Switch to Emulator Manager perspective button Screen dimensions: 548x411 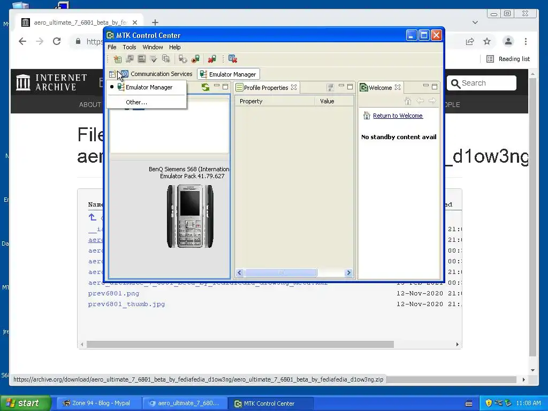pos(228,74)
